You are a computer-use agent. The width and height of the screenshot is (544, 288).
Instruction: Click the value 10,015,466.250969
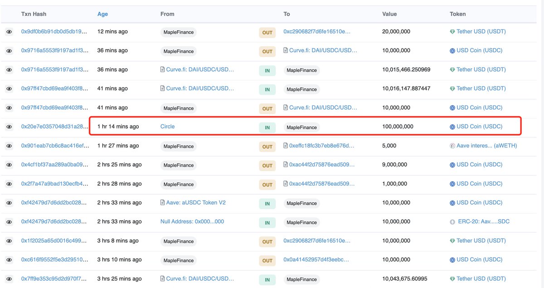pyautogui.click(x=407, y=70)
